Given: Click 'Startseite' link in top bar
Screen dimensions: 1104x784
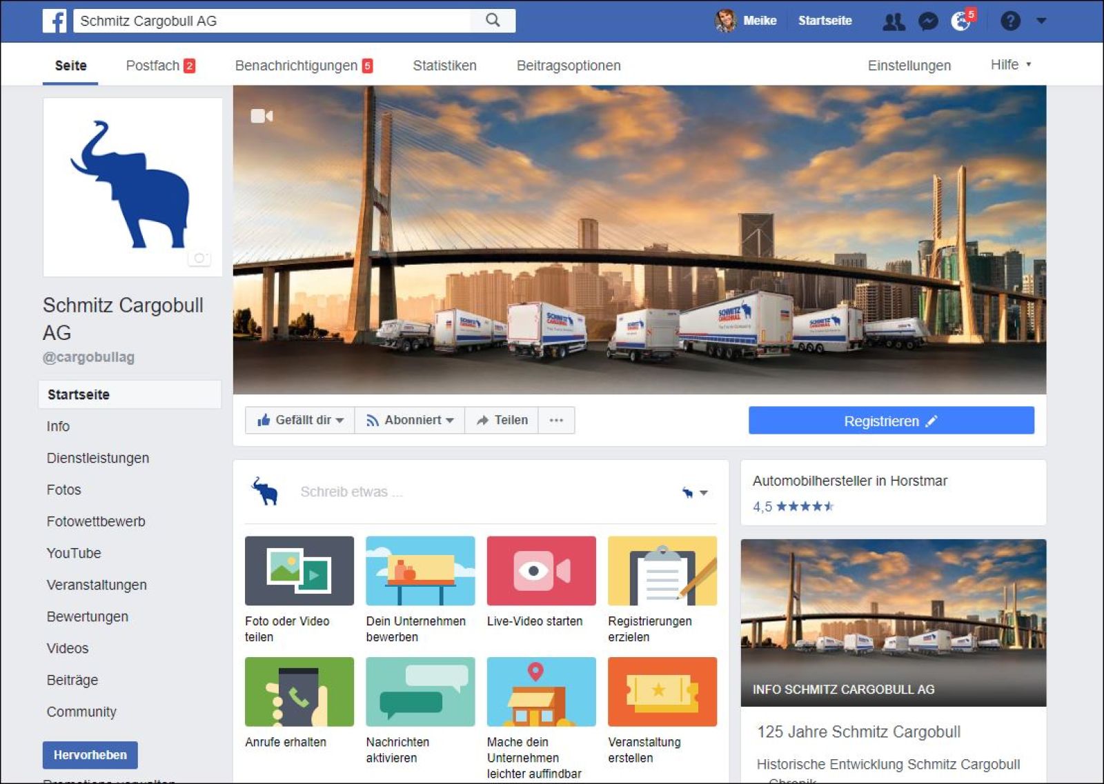Looking at the screenshot, I should click(825, 21).
